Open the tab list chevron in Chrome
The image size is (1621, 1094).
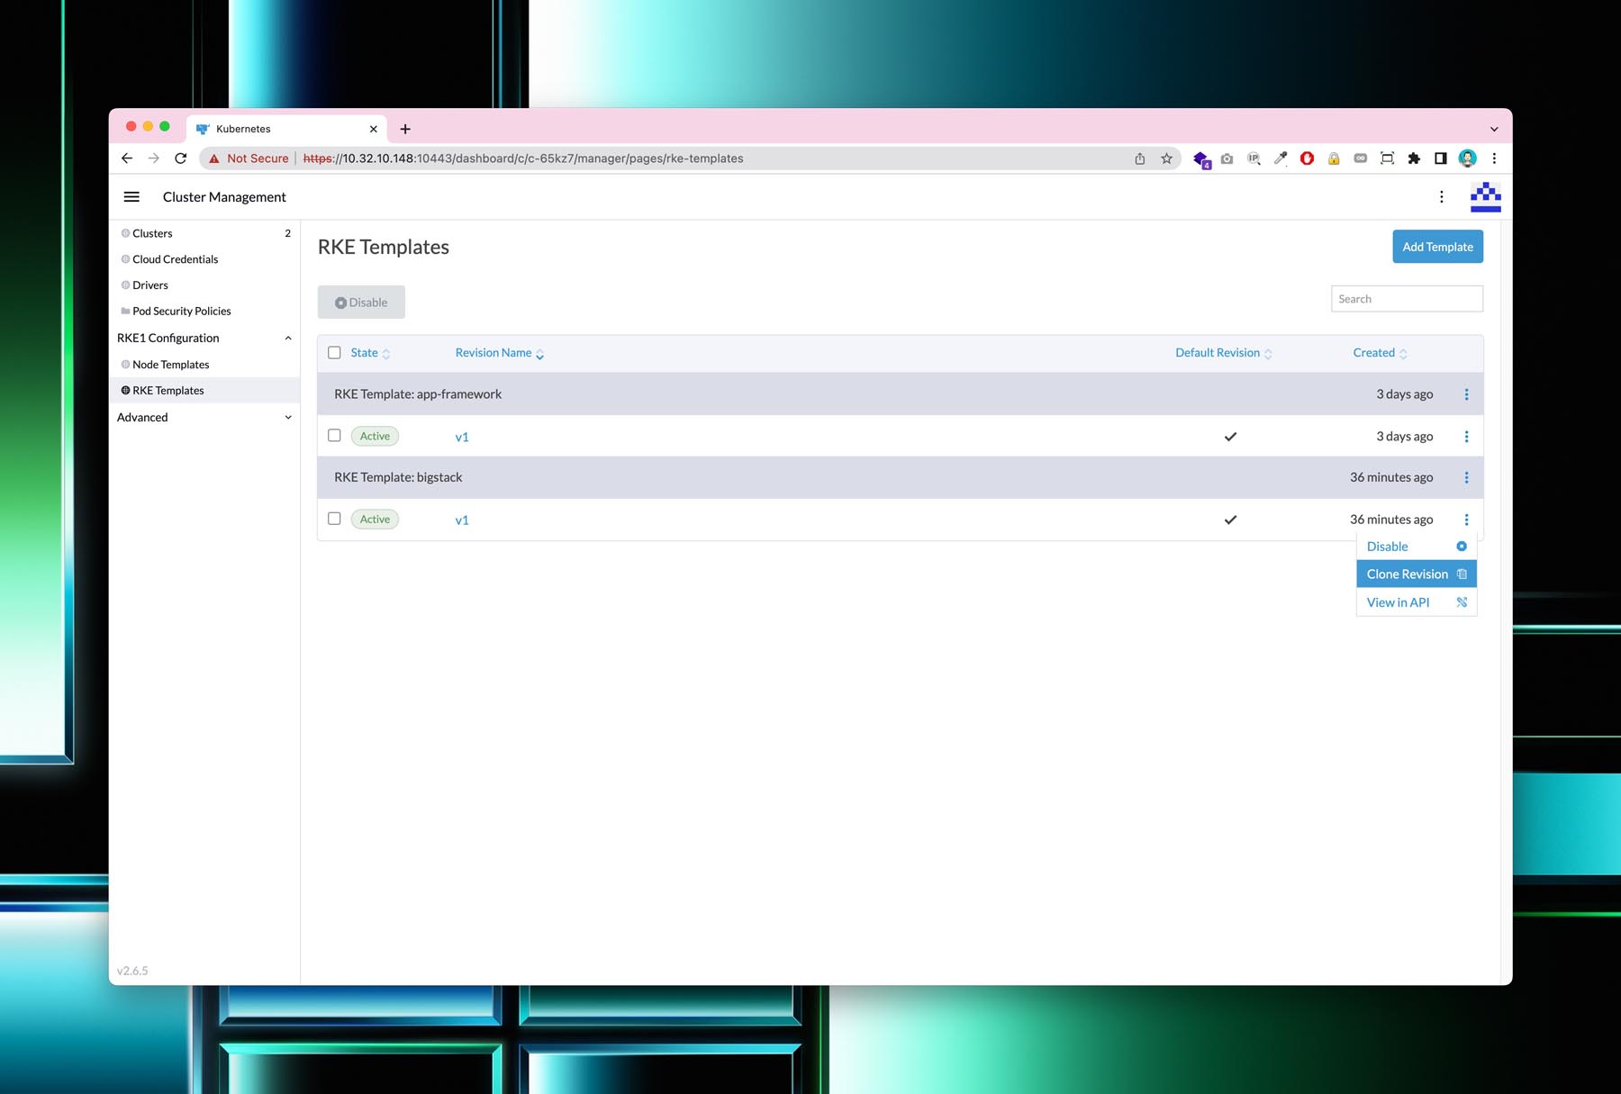coord(1494,129)
